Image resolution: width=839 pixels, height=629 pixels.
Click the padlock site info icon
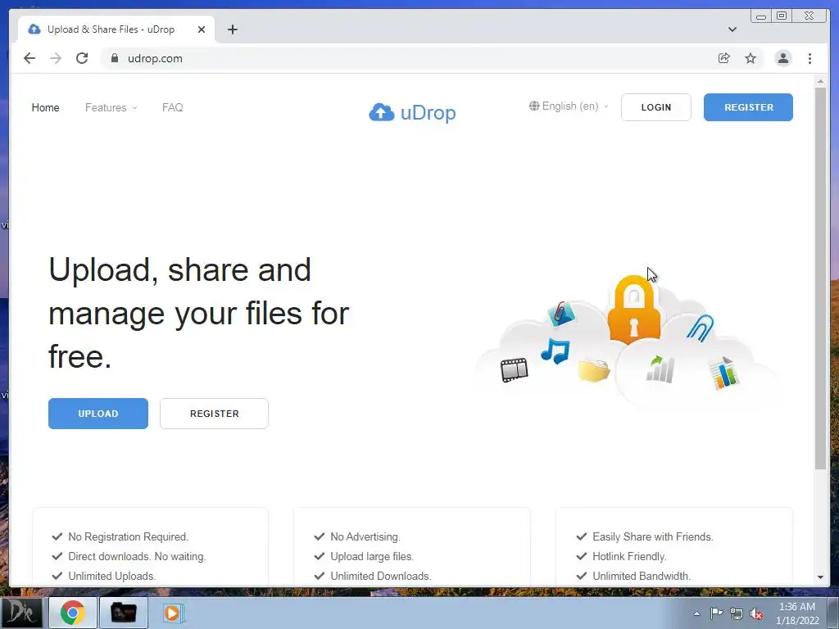tap(115, 58)
